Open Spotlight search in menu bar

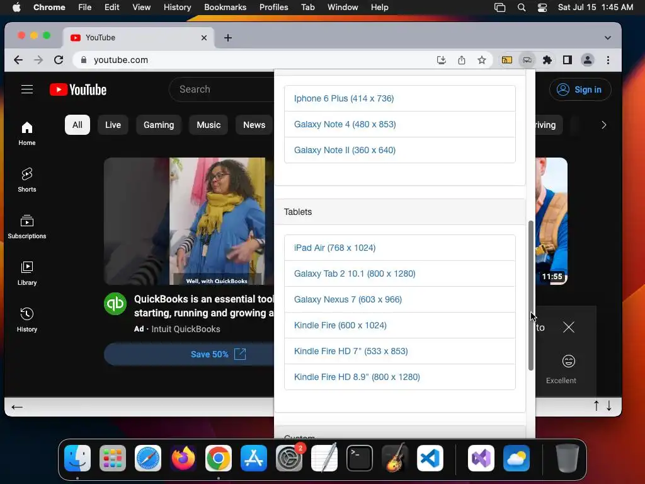(x=521, y=8)
